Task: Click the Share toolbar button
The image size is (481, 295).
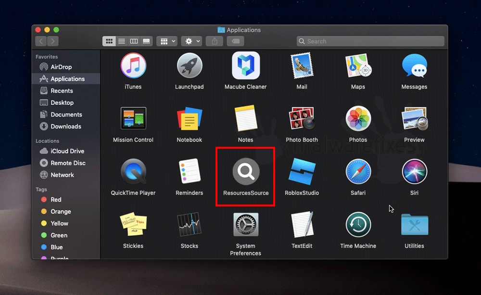Action: 215,41
